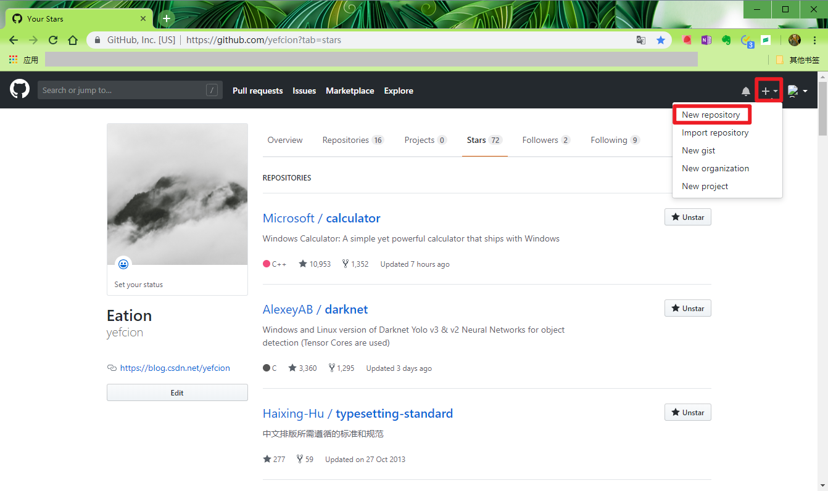The height and width of the screenshot is (491, 828).
Task: Switch to the Repositories tab
Action: pos(353,140)
